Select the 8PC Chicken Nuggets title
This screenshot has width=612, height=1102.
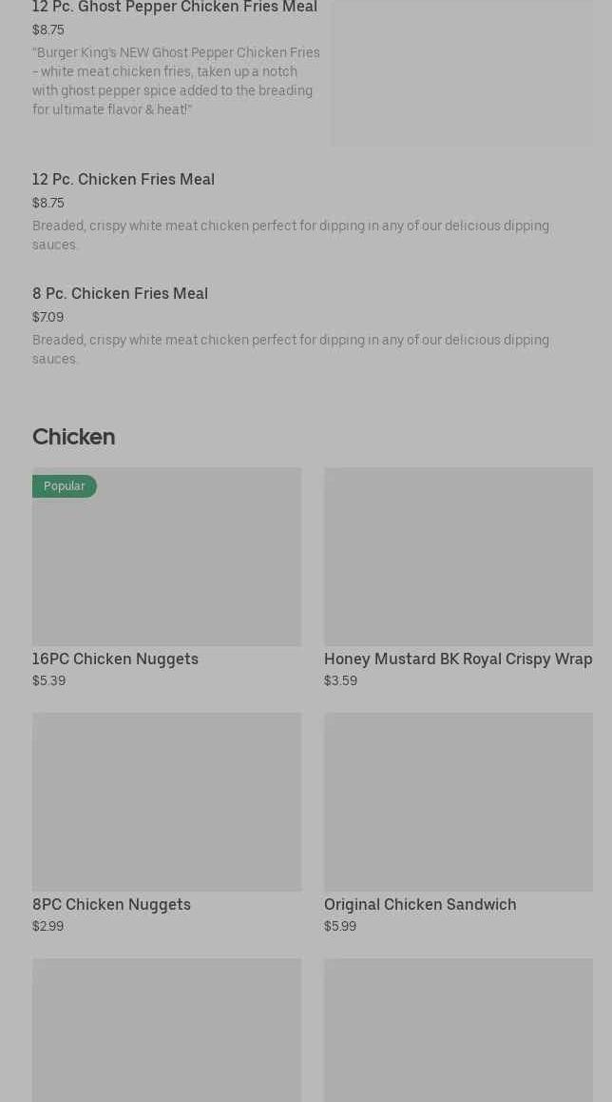point(111,904)
